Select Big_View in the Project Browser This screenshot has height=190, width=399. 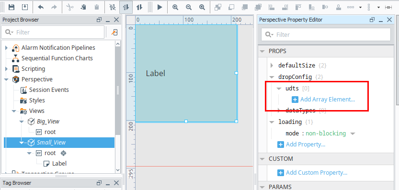(x=48, y=122)
